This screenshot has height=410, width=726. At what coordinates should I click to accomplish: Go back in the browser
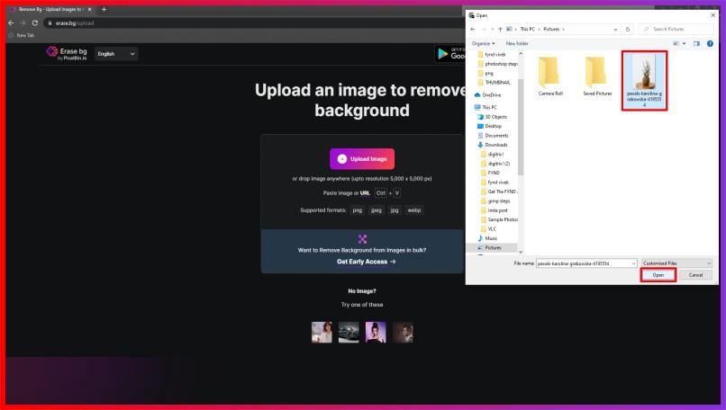tap(11, 22)
